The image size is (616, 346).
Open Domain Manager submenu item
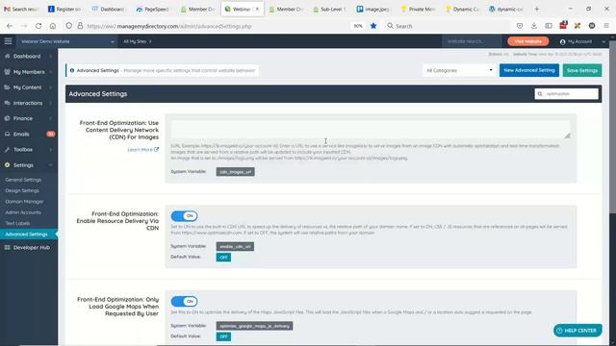(x=24, y=202)
